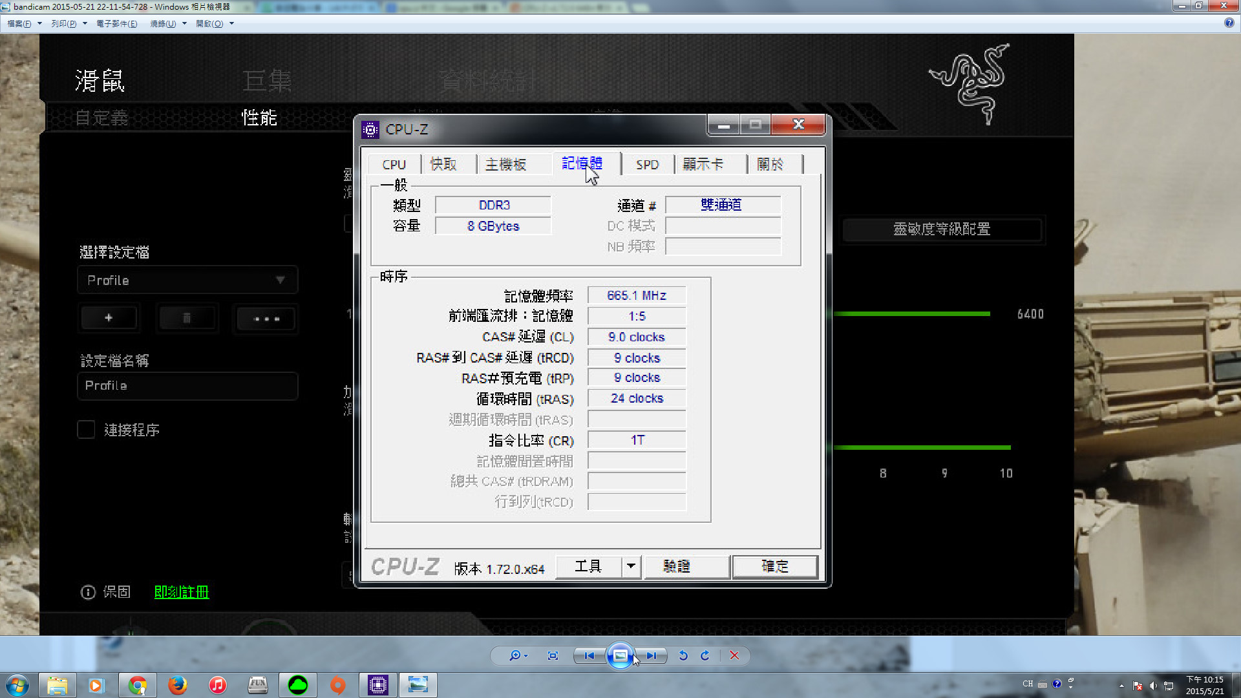Delete the photo with the red X icon
The image size is (1241, 698).
pos(734,655)
